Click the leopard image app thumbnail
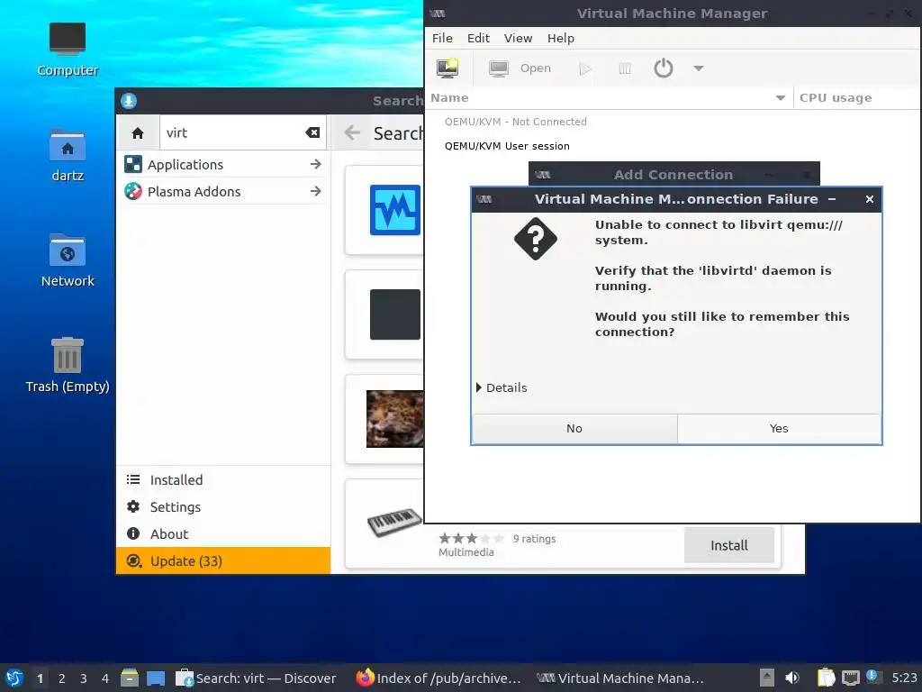 pyautogui.click(x=395, y=419)
